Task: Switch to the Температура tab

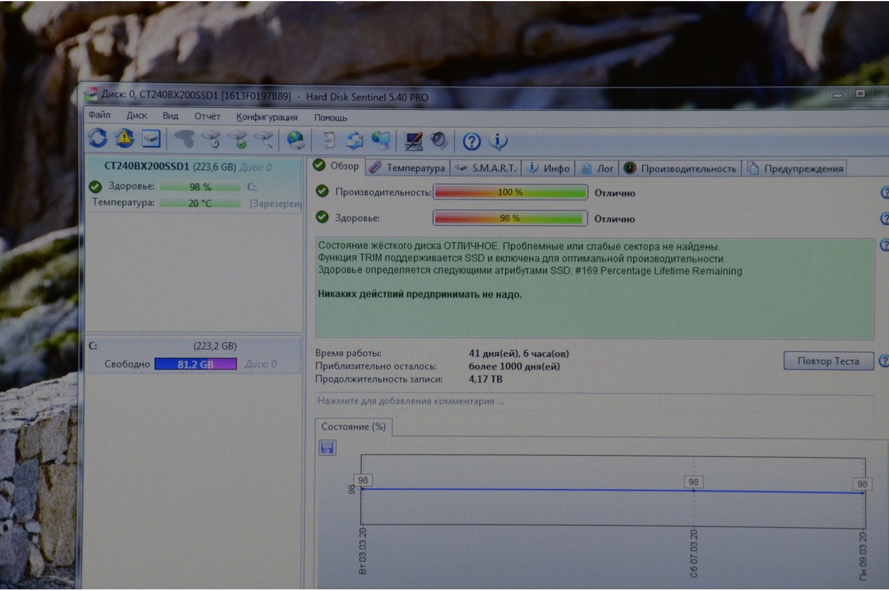Action: click(408, 168)
